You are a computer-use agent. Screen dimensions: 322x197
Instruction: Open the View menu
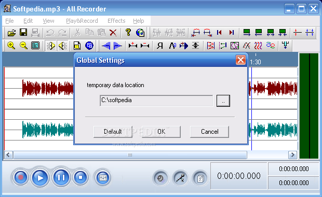tap(48, 21)
